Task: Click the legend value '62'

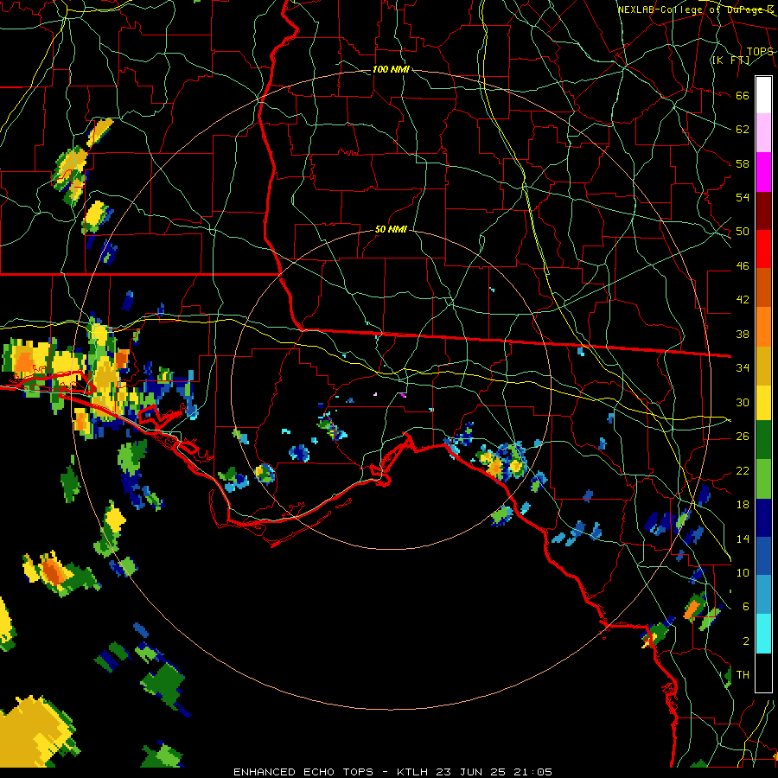Action: pyautogui.click(x=743, y=130)
